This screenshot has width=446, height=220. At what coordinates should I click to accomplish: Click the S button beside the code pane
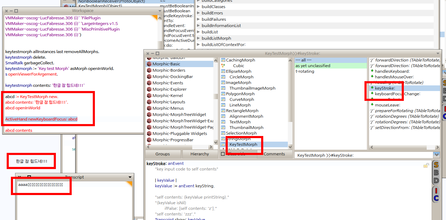[x=436, y=165]
